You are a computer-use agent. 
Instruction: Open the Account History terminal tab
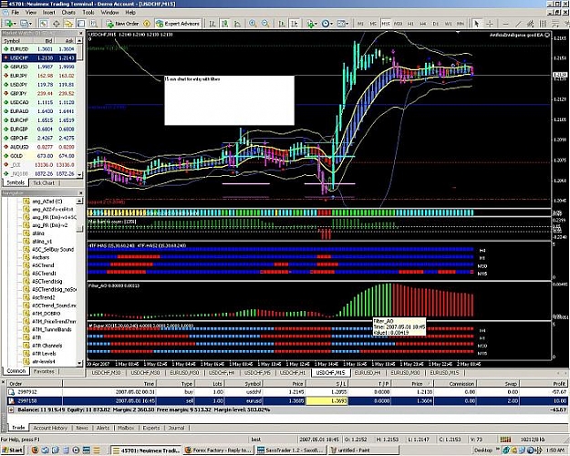click(50, 428)
